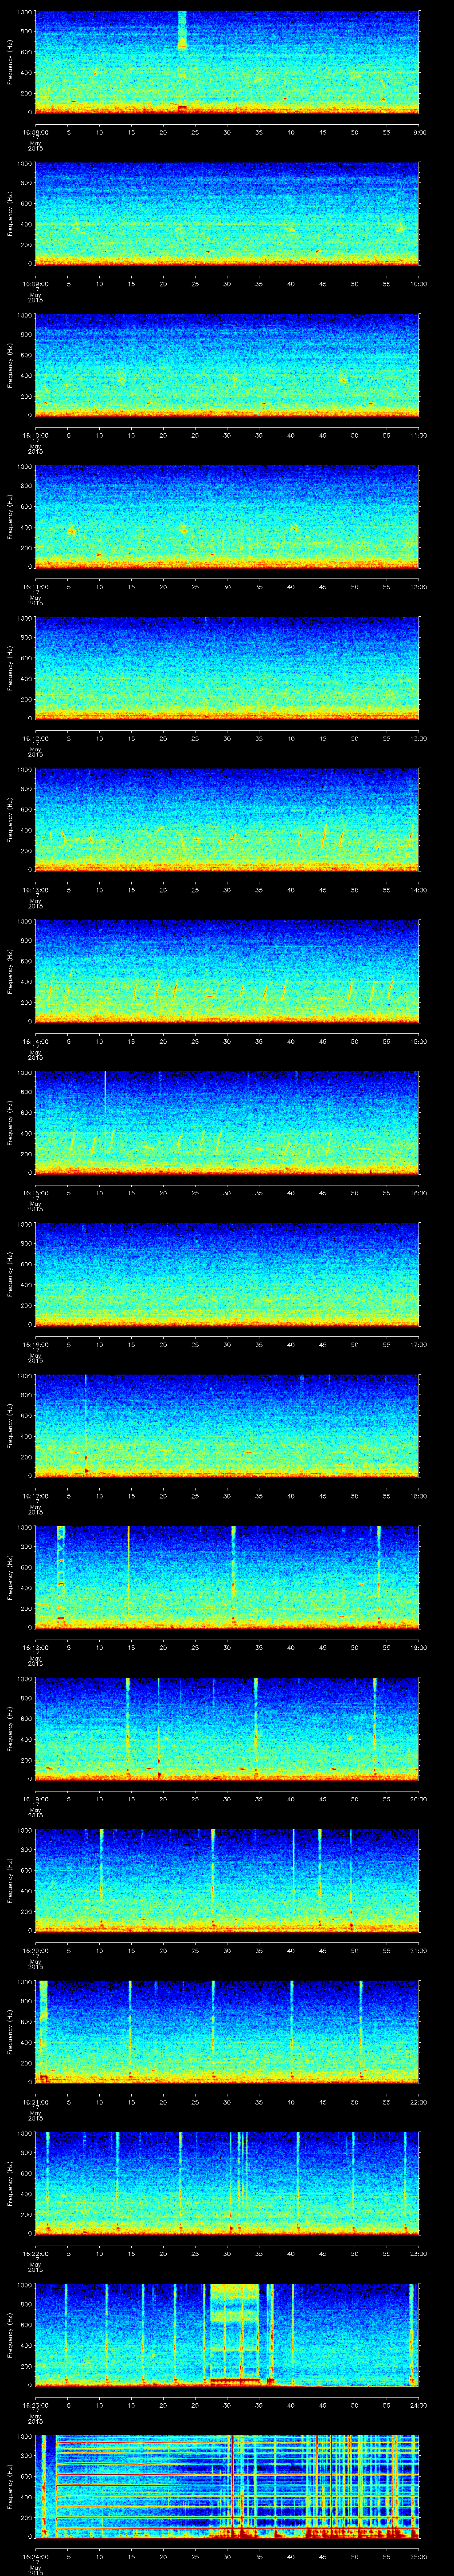
Task: Click the broadband burst in the 16:08:00 spectrogram
Action: point(182,30)
